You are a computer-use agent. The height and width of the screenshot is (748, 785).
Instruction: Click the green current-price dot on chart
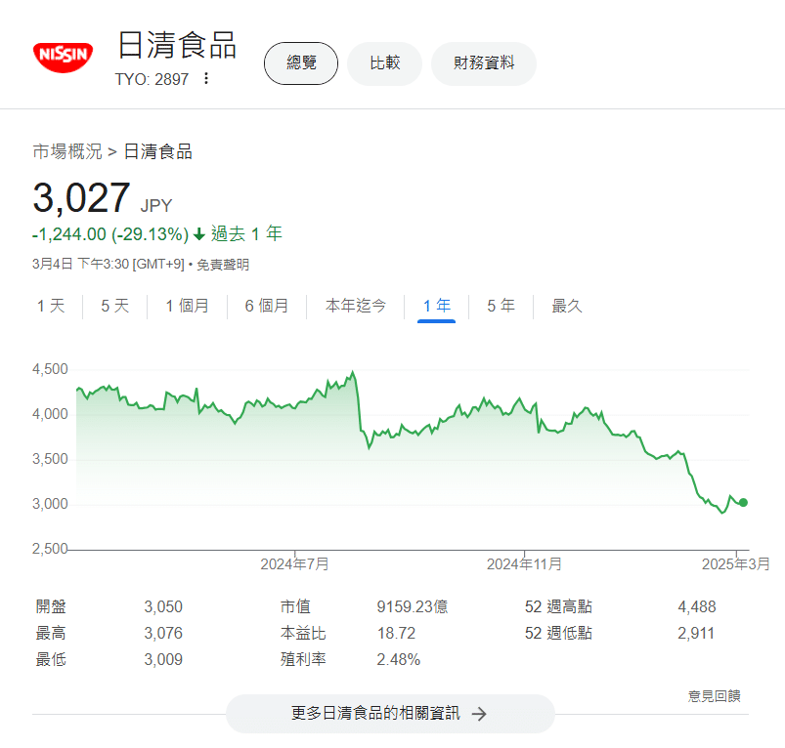743,503
